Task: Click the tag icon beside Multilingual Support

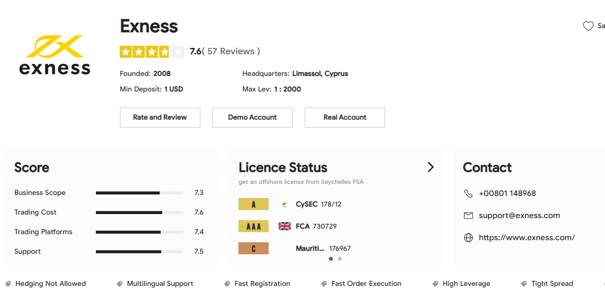Action: 119,284
